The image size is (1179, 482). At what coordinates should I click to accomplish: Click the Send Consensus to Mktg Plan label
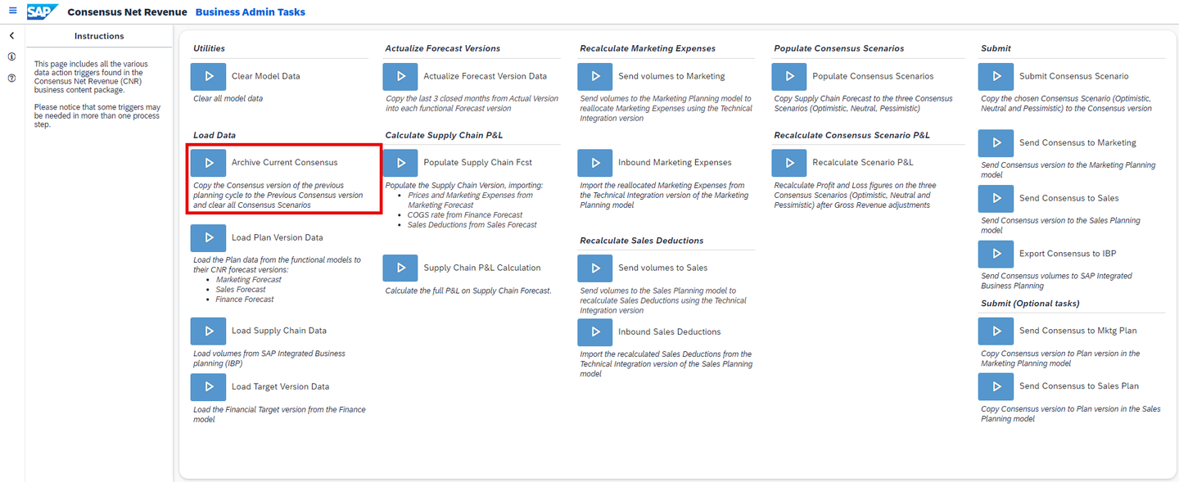pos(1078,331)
